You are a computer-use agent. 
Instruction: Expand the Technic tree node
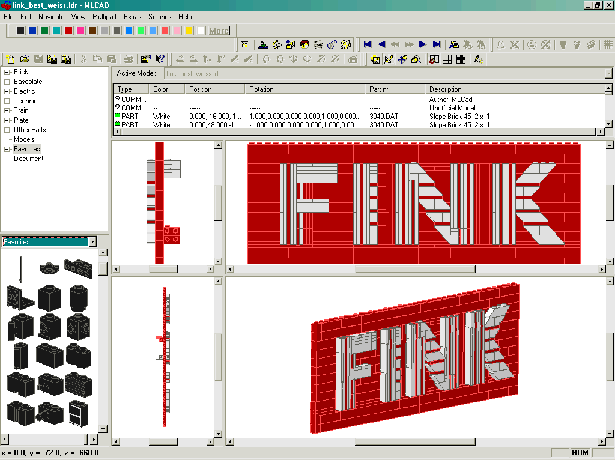point(7,101)
